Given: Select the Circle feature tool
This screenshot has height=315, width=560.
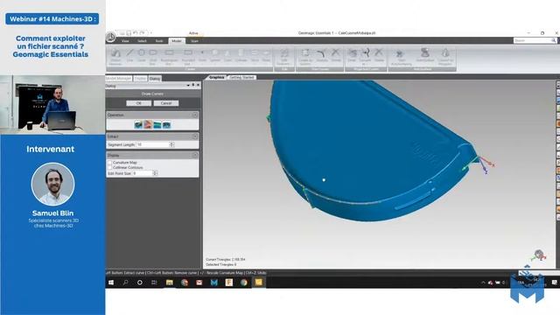Looking at the screenshot, I should click(x=142, y=55).
